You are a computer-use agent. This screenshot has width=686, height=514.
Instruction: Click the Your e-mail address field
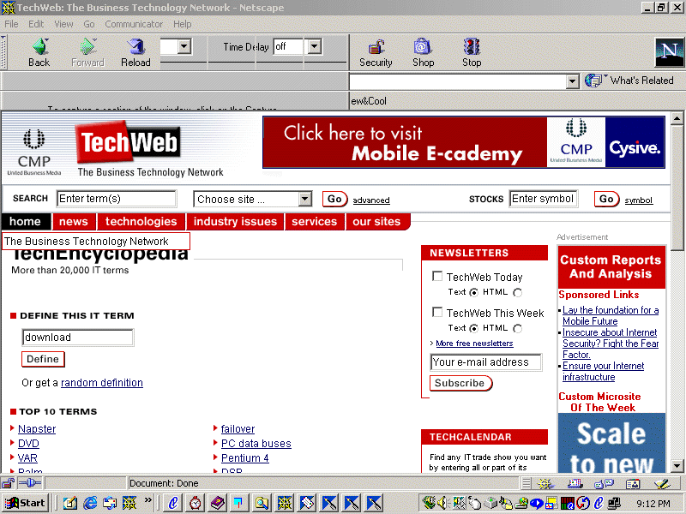(x=485, y=362)
